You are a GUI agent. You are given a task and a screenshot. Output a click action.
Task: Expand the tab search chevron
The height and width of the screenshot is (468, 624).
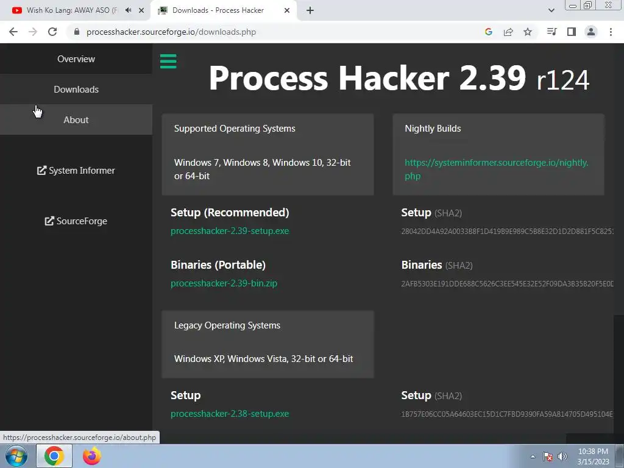pyautogui.click(x=551, y=10)
